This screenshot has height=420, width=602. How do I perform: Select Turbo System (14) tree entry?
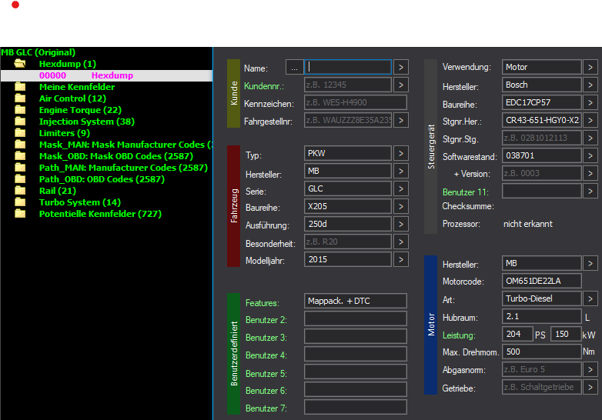point(80,202)
